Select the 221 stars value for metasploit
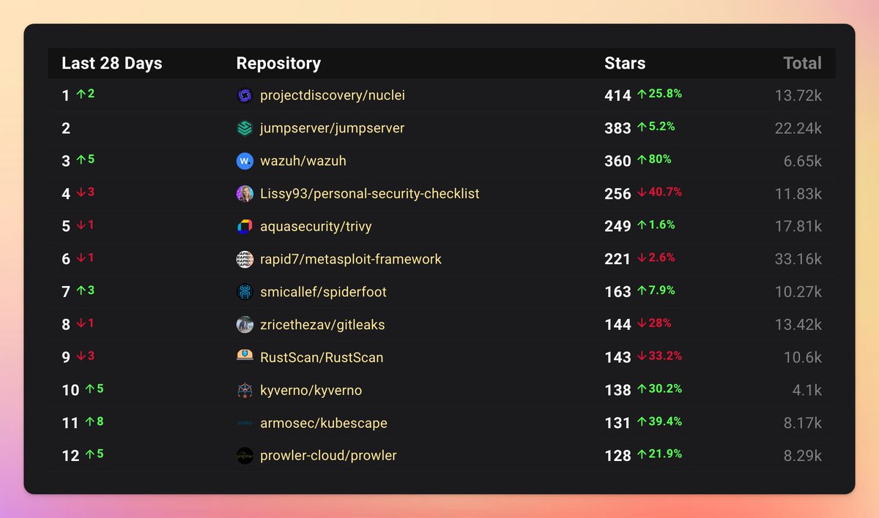 click(x=617, y=260)
